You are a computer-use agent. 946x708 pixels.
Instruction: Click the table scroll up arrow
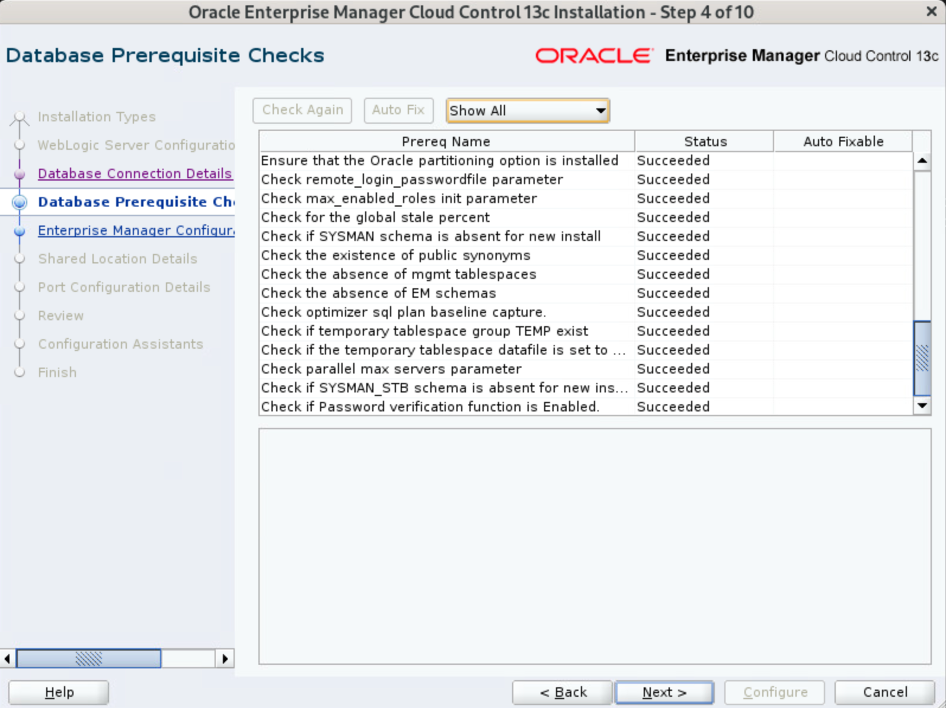[x=922, y=161]
